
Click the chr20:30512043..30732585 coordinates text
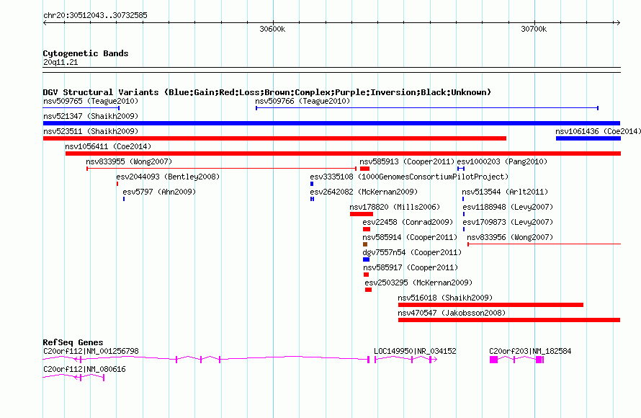pyautogui.click(x=95, y=15)
